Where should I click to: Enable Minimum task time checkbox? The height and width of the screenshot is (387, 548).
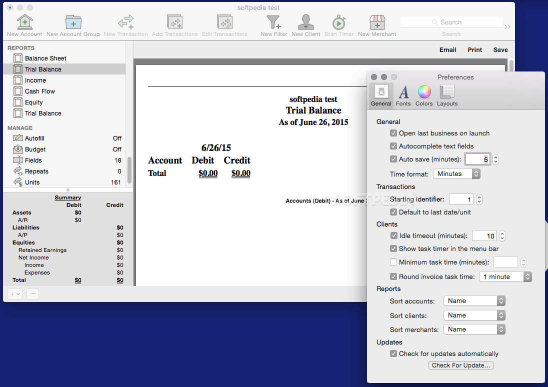[x=393, y=262]
